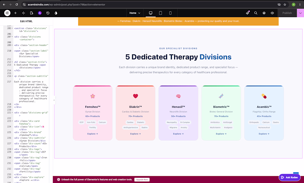This screenshot has height=183, width=304.
Task: Open the Home page dropdown
Action: [135, 13]
